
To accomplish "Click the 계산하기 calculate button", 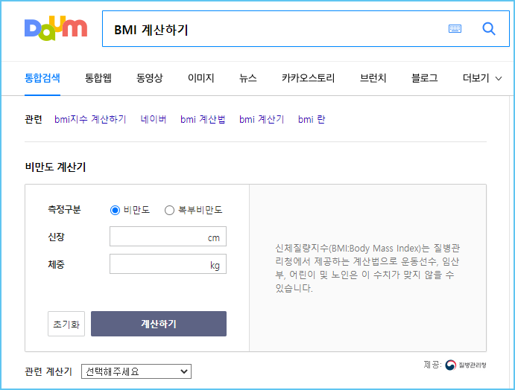I will tap(159, 324).
